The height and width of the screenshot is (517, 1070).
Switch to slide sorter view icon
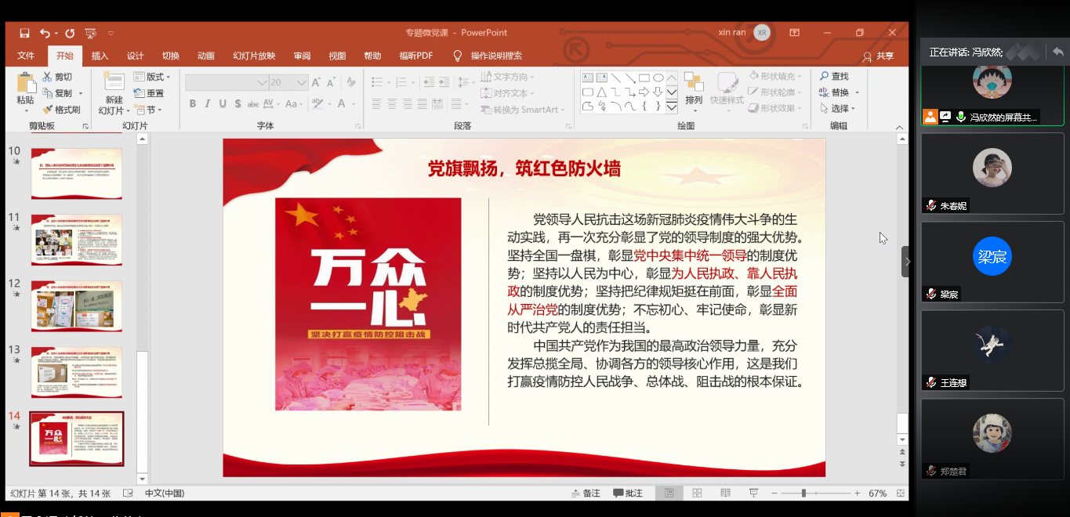[x=696, y=493]
